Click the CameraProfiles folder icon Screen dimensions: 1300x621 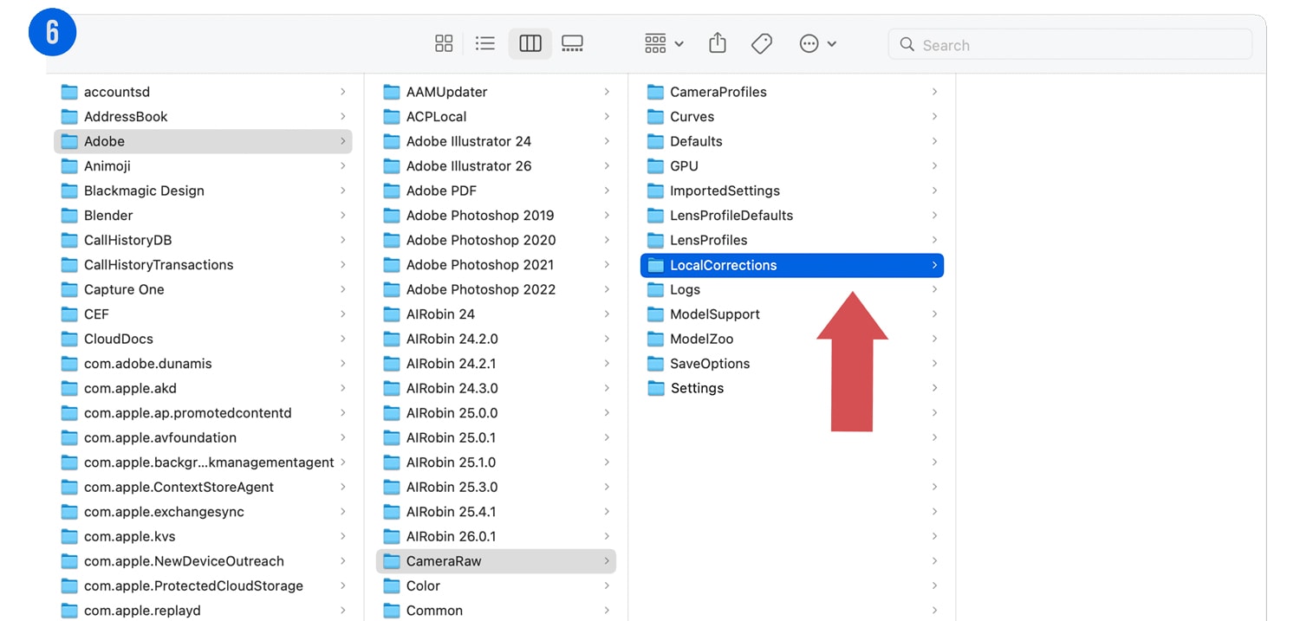point(655,92)
